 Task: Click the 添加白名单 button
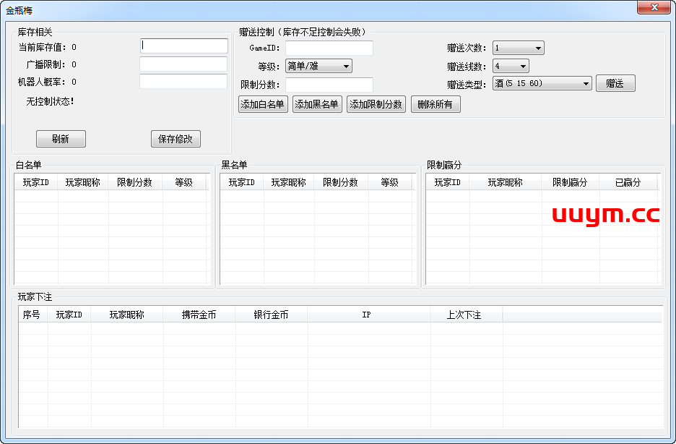click(263, 104)
